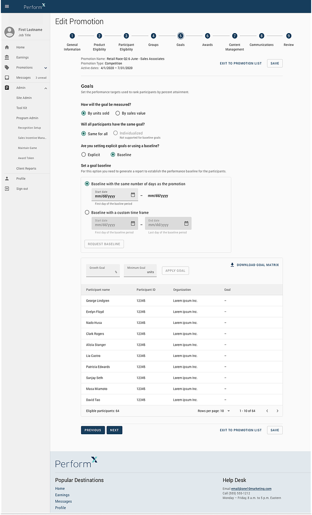
Task: Click the Messages inbox icon
Action: 7,78
